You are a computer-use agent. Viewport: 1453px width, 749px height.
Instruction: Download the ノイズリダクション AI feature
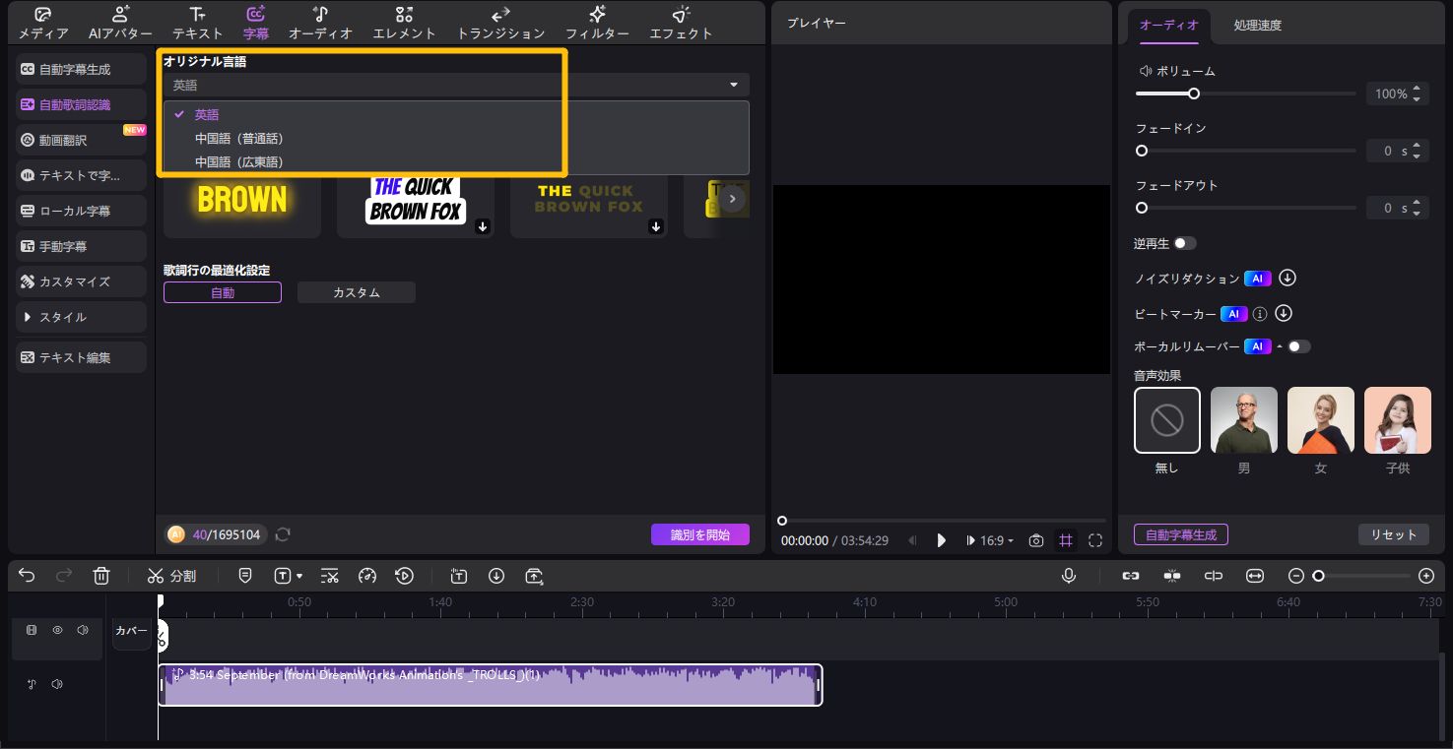(x=1288, y=279)
